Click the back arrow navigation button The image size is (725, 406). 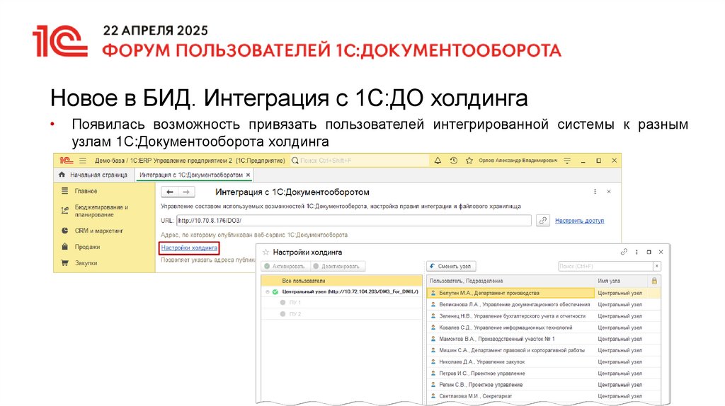pyautogui.click(x=170, y=192)
